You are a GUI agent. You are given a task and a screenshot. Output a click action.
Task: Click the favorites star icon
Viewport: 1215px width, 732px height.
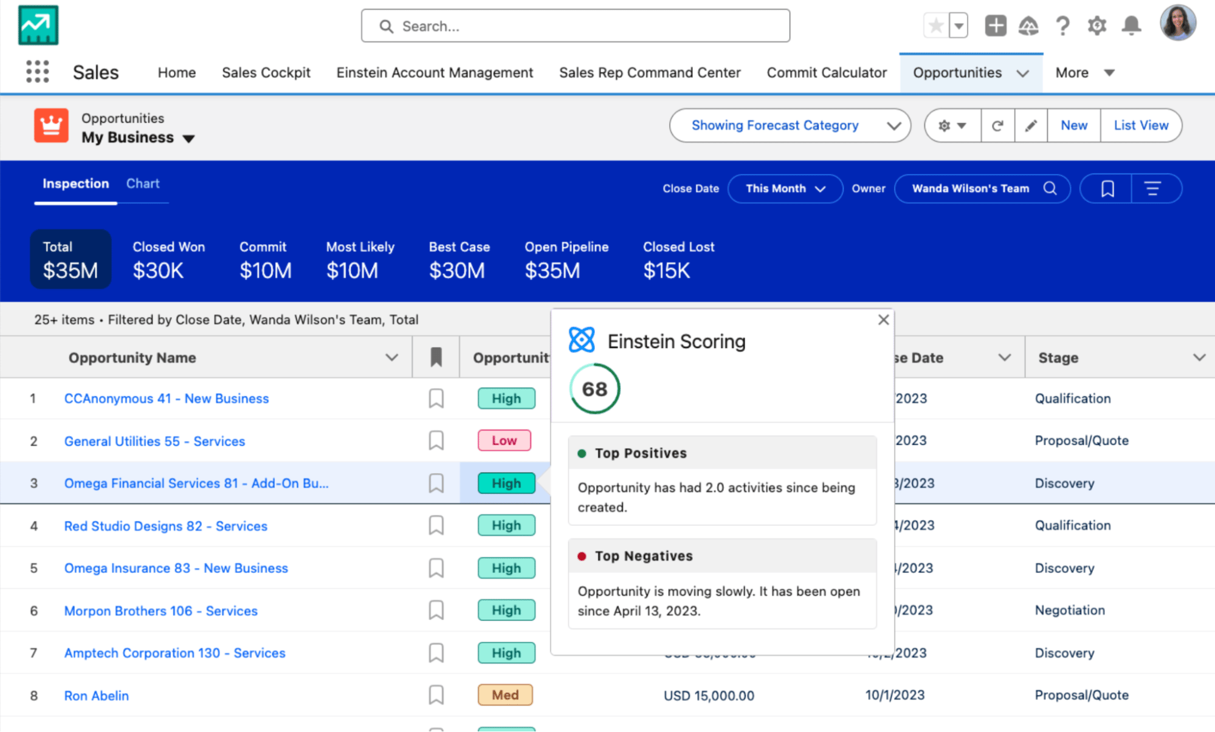[x=936, y=26]
